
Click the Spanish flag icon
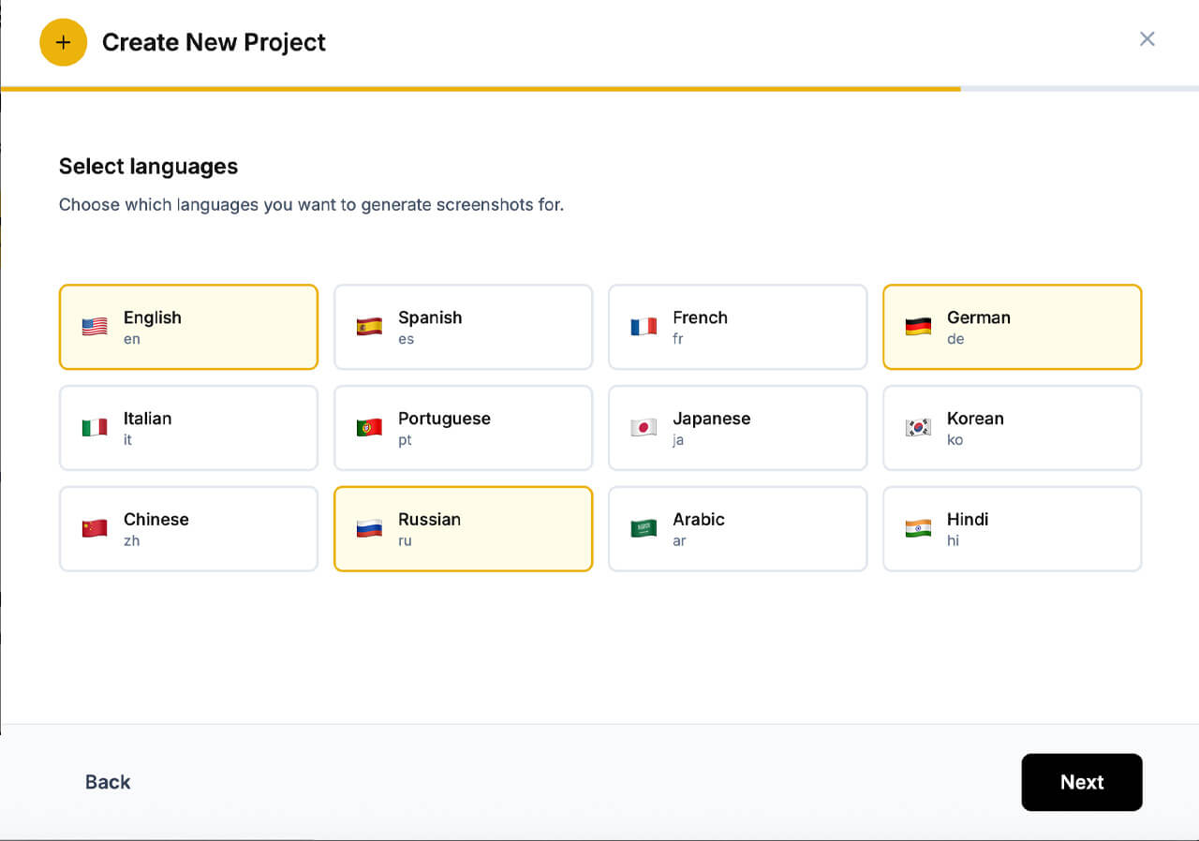coord(369,327)
